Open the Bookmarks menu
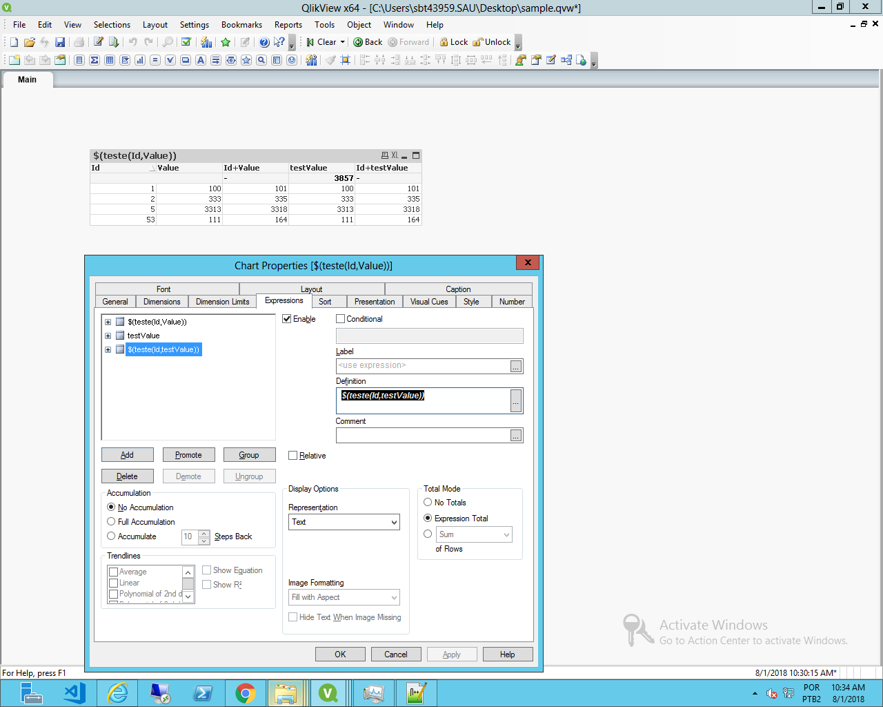The width and height of the screenshot is (883, 707). (241, 25)
